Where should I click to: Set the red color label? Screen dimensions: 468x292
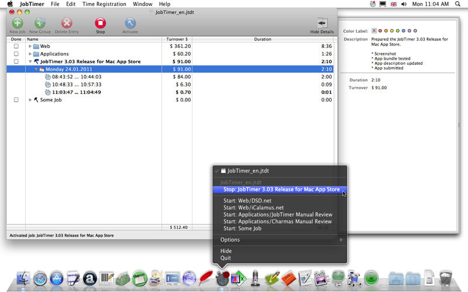[x=380, y=31]
